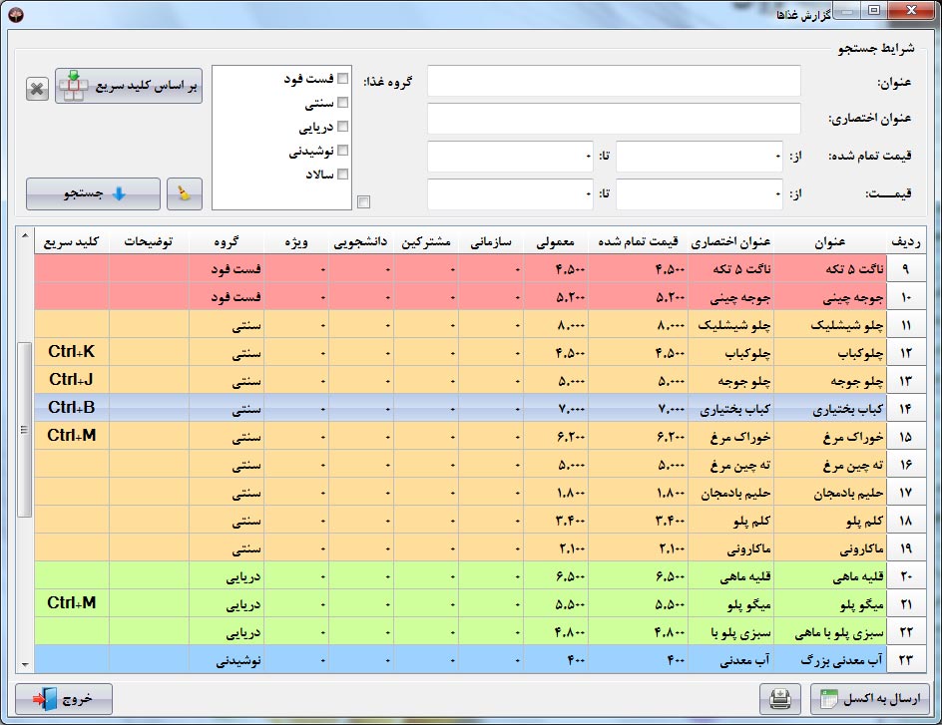This screenshot has height=725, width=942.
Task: Click the gray X button beside quick key filter
Action: 37,89
